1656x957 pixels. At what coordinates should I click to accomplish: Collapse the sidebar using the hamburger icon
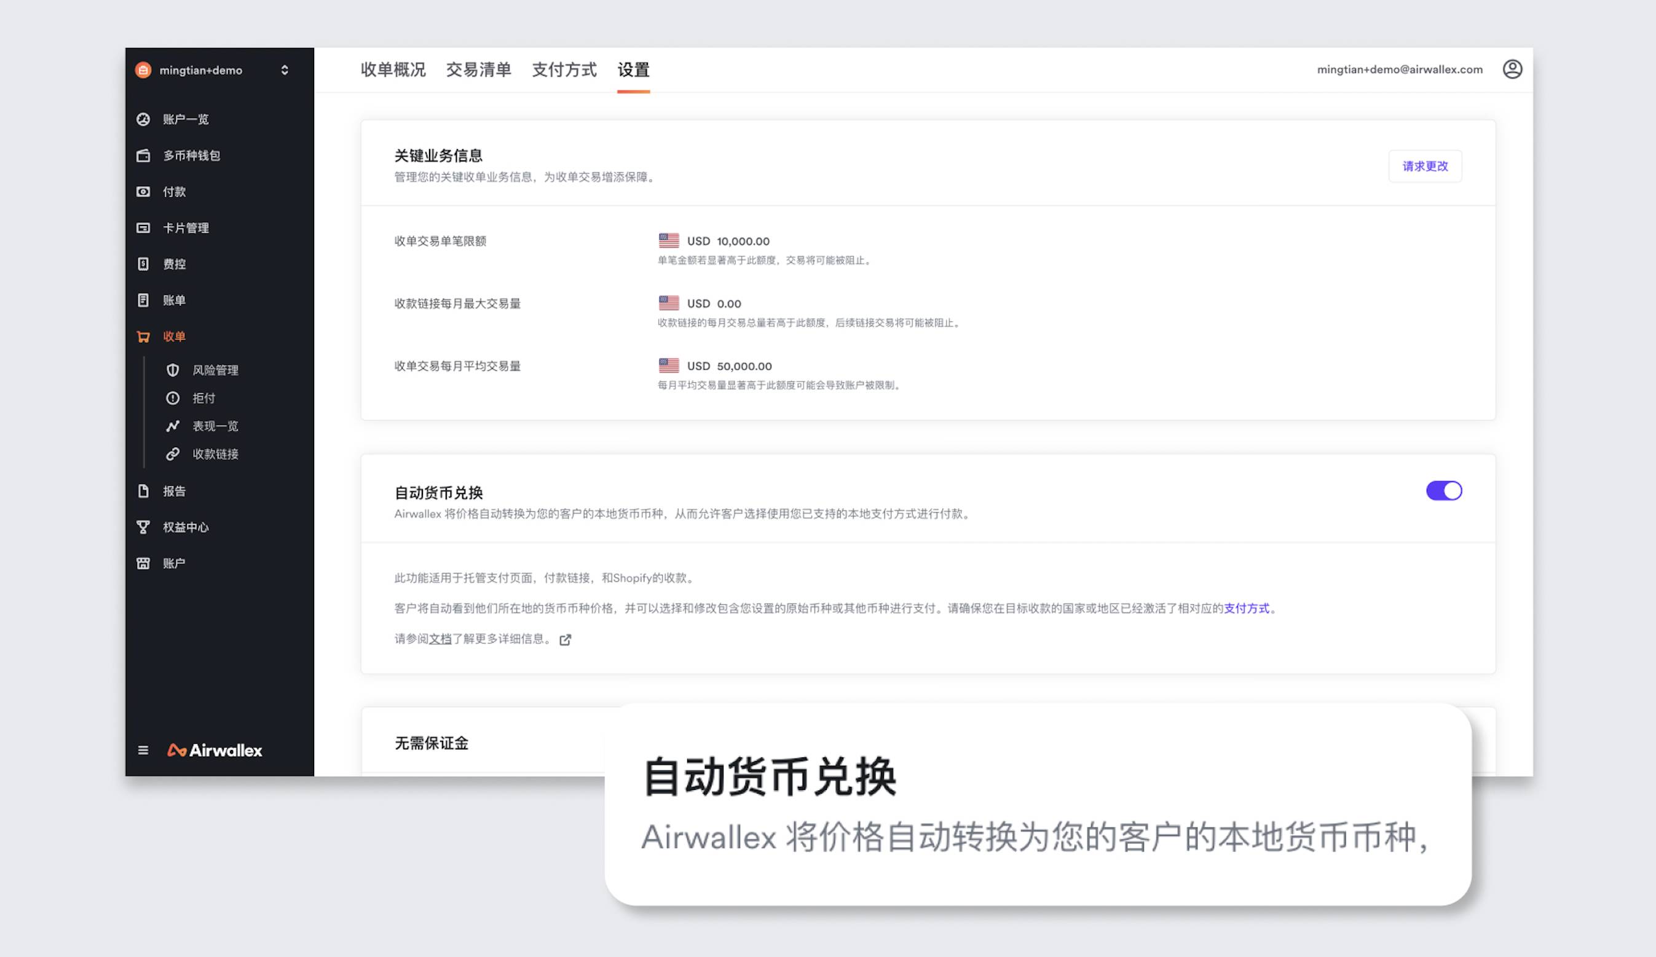[x=143, y=750]
